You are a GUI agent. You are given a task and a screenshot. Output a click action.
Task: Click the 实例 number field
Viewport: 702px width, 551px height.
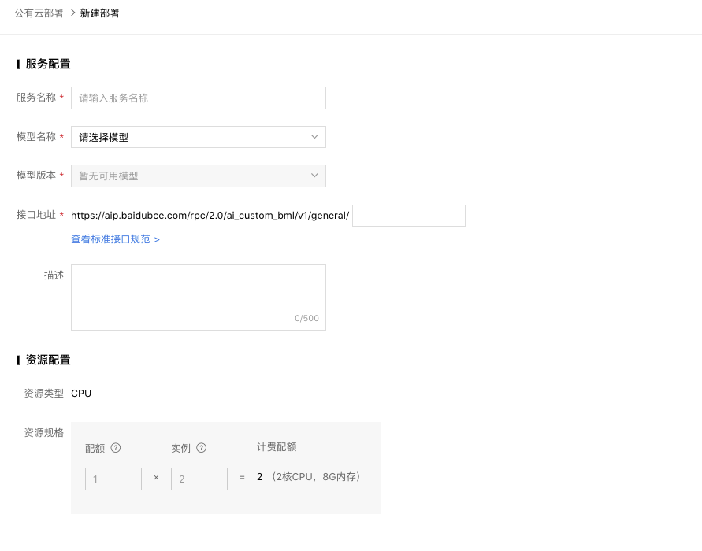[199, 479]
